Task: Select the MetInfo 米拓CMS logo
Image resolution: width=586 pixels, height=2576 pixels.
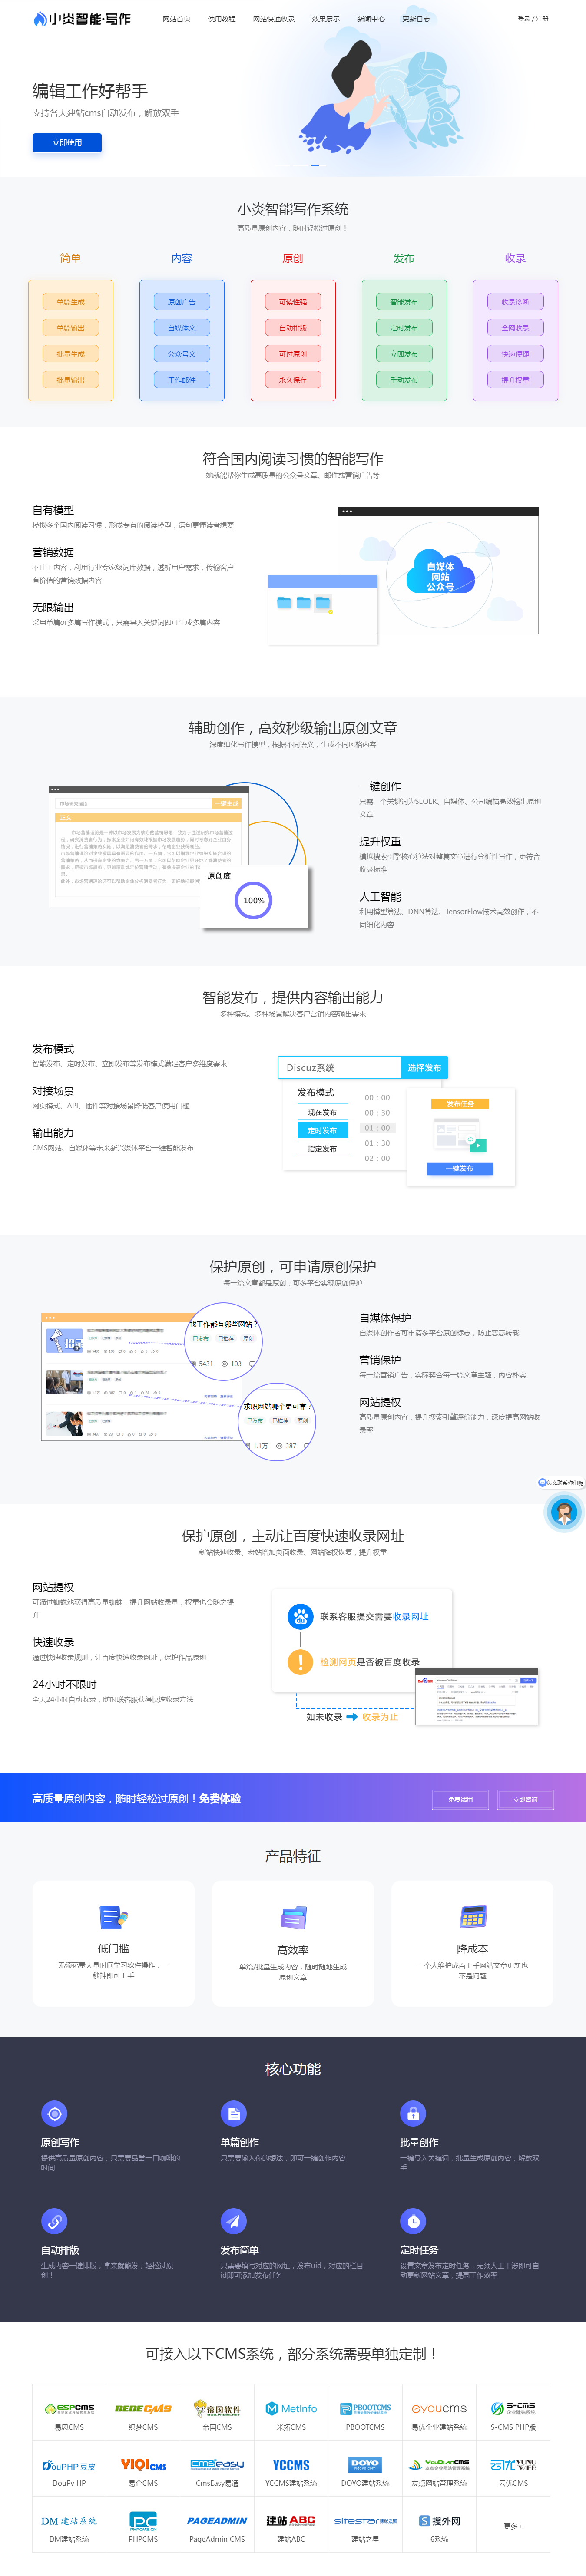Action: click(x=291, y=2409)
